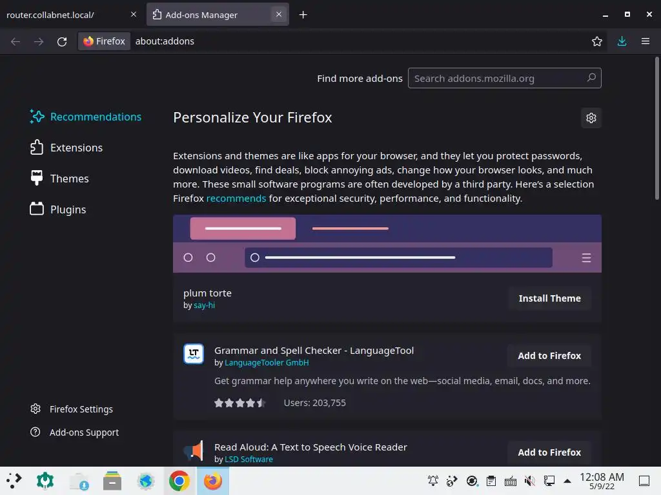The width and height of the screenshot is (661, 495).
Task: Open the keyboard tray icon
Action: click(x=511, y=480)
